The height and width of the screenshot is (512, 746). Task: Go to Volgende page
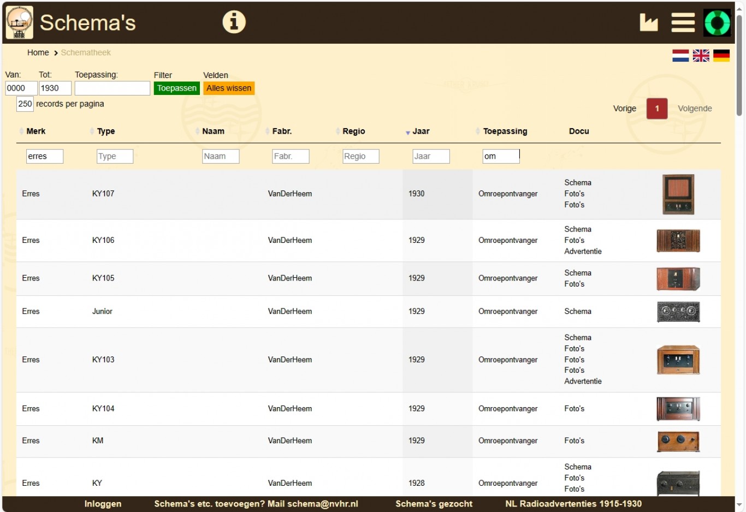[x=695, y=109]
